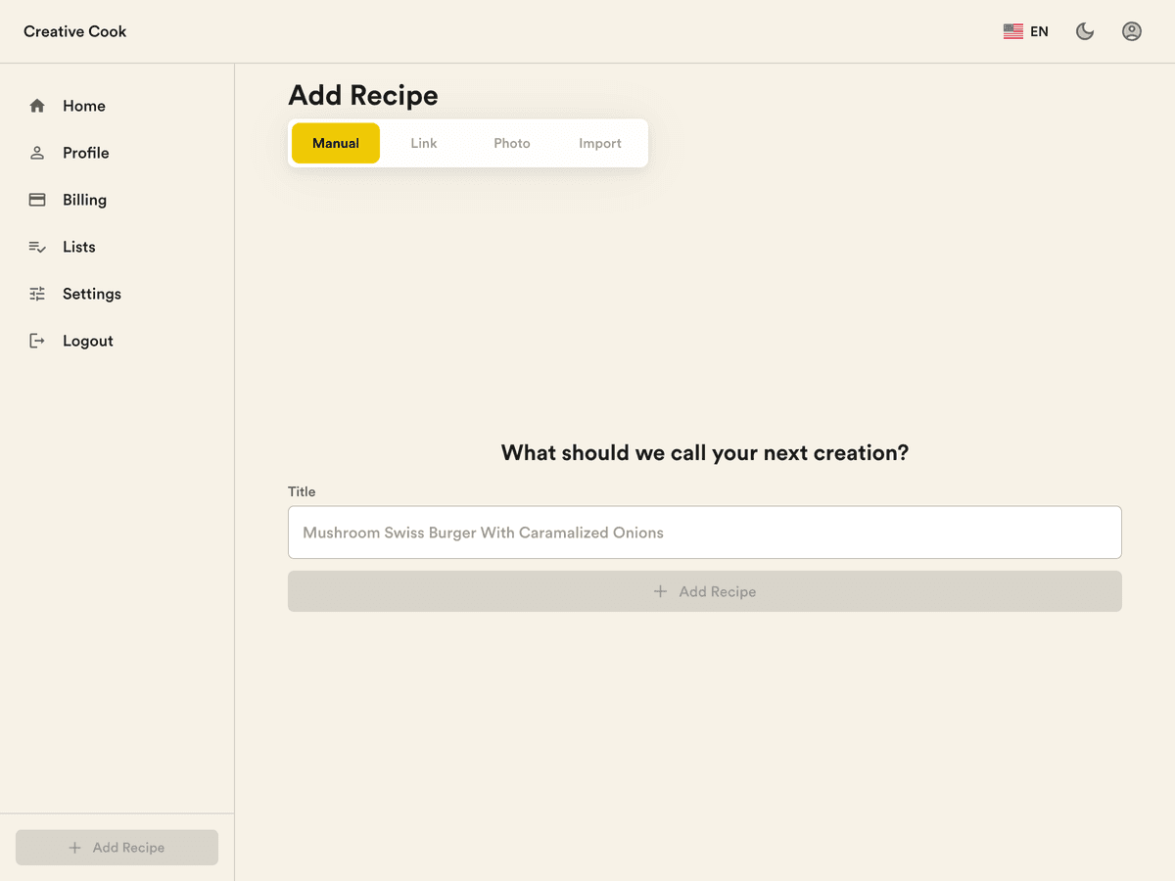1175x881 pixels.
Task: Click the US flag icon
Action: tap(1013, 30)
